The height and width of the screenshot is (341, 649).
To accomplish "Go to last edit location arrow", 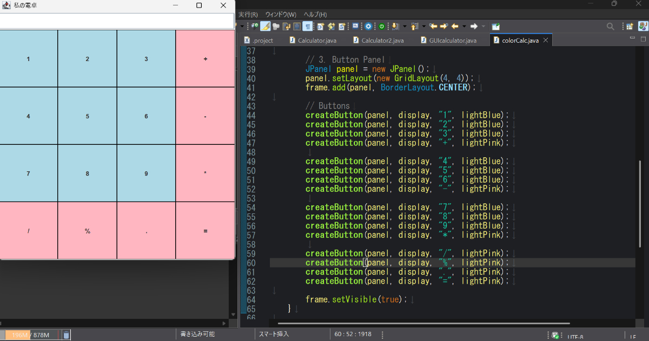I will click(x=434, y=26).
